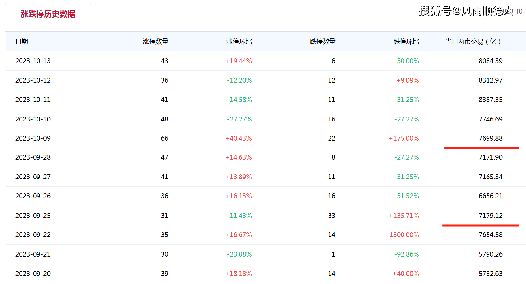Click the date picker field at top right
Image resolution: width=526 pixels, height=284 pixels.
coord(505,12)
